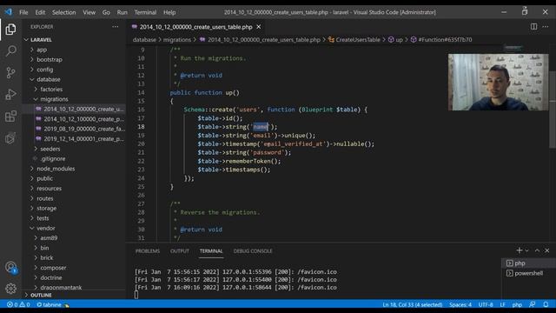Open the notifications bell in status bar
This screenshot has height=313, width=556.
546,304
